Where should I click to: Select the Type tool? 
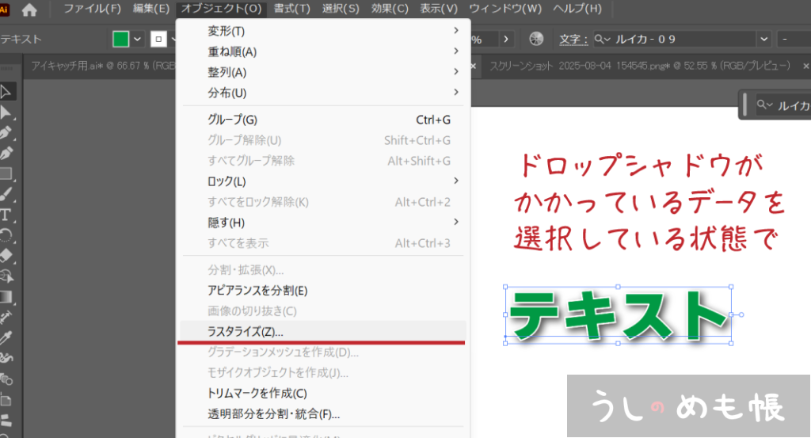[6, 215]
